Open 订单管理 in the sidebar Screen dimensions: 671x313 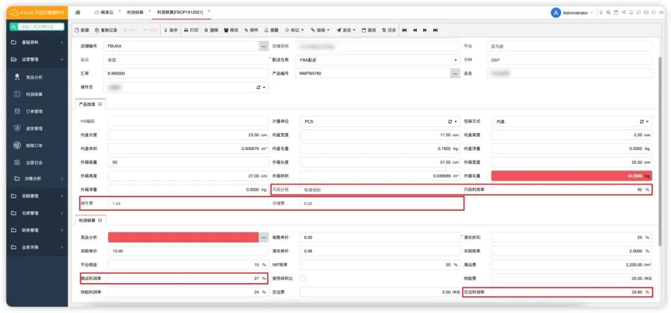tap(34, 112)
